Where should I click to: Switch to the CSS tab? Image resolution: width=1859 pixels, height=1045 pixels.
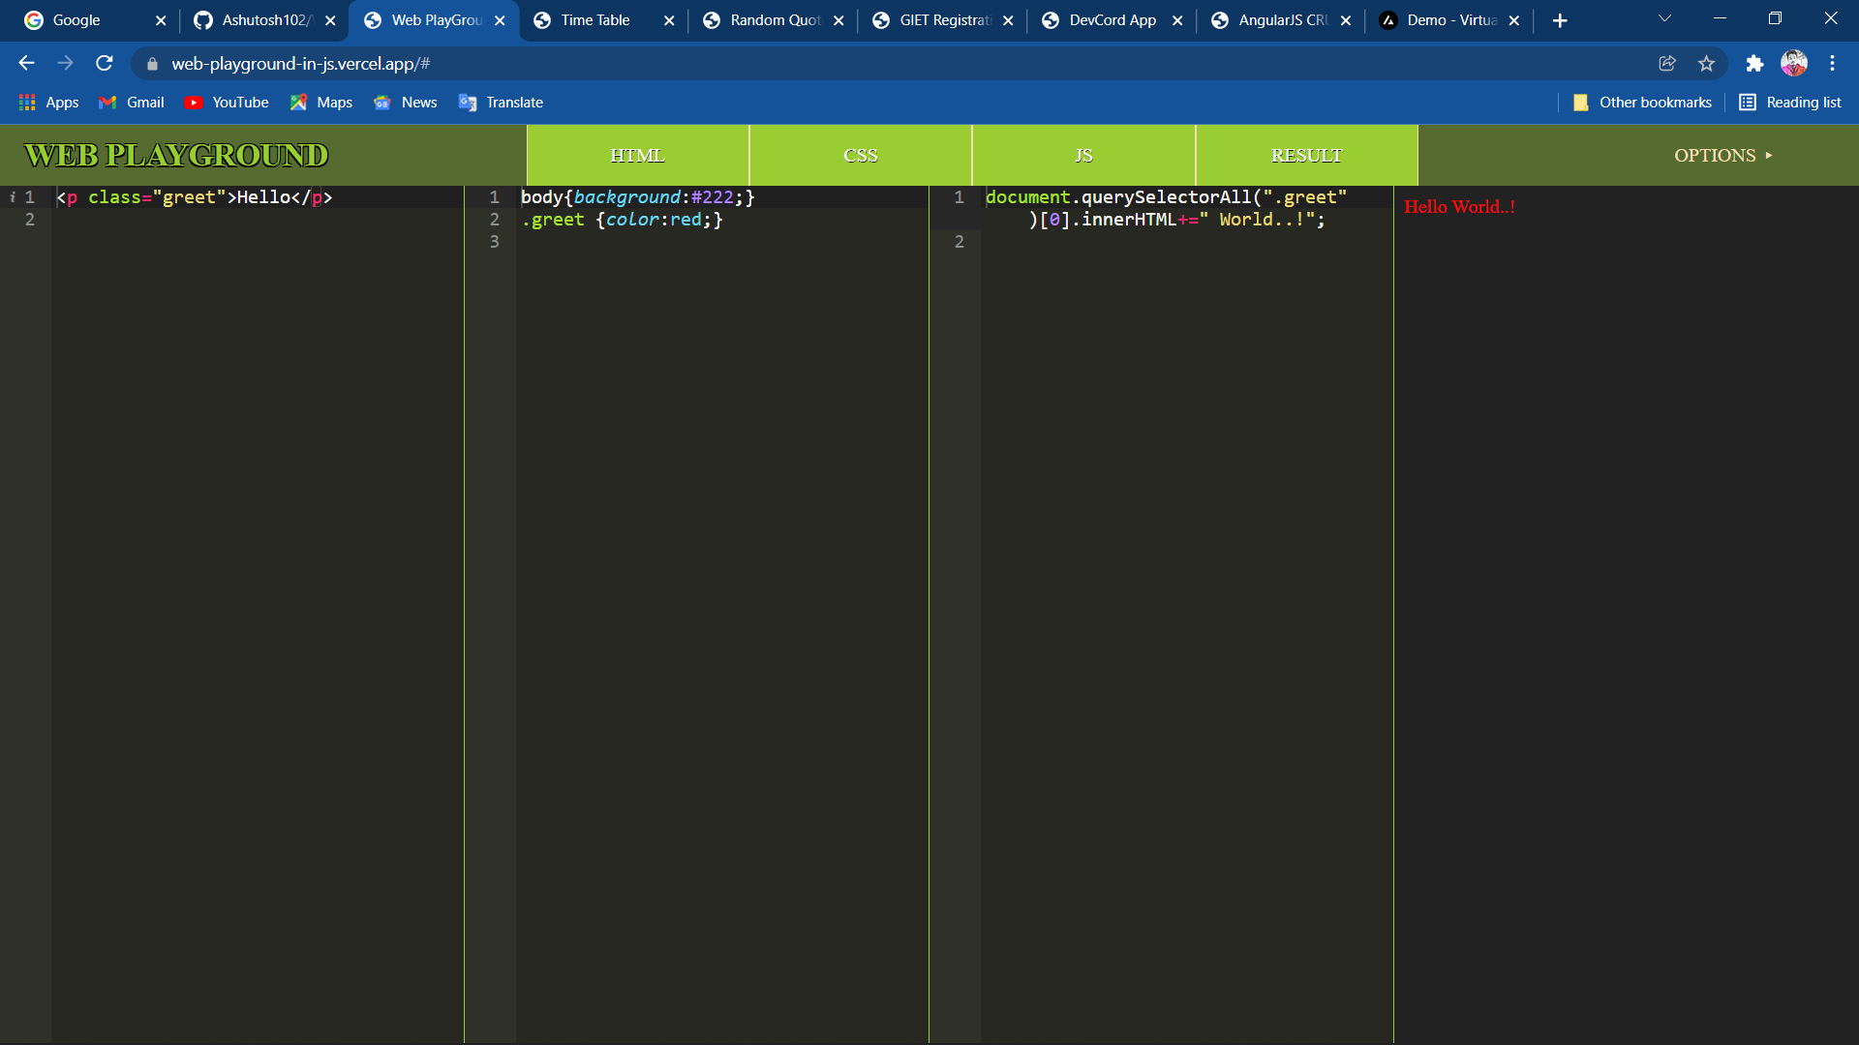click(x=861, y=155)
